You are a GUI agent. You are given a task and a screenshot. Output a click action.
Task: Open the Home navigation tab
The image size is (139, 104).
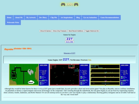point(9,17)
